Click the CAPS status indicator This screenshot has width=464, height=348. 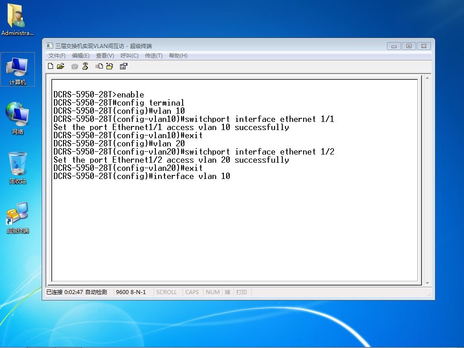(192, 292)
